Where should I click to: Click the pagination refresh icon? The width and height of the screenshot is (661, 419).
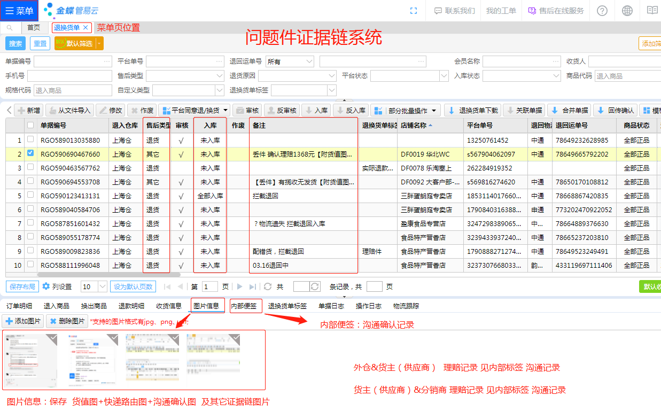point(268,286)
